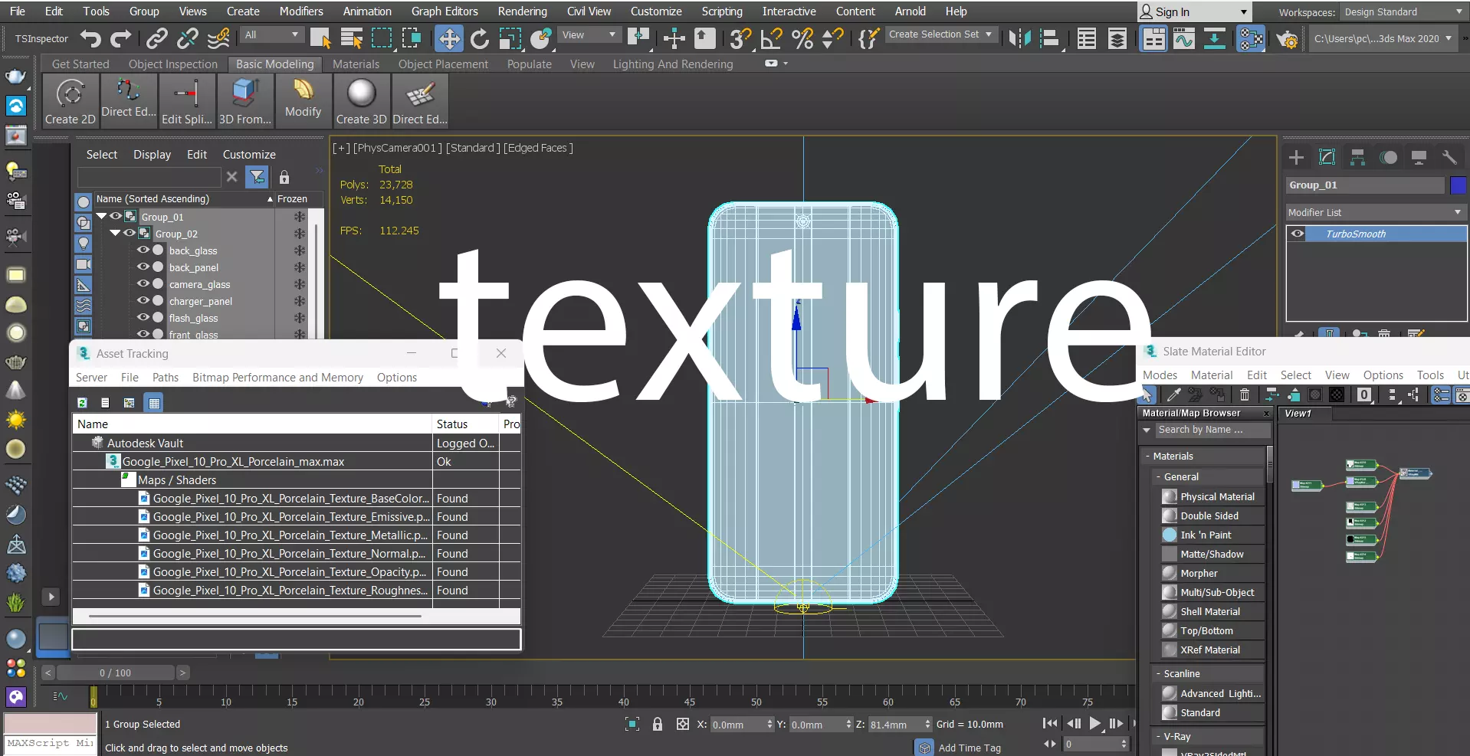
Task: Toggle visibility of flash_glass object
Action: click(x=143, y=317)
